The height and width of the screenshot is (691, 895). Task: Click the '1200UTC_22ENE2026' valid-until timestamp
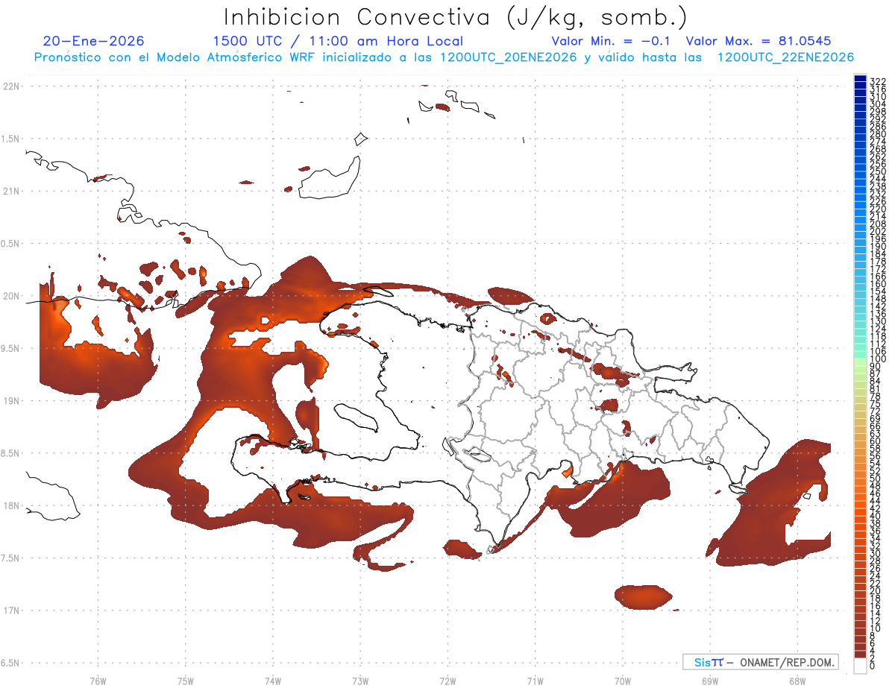785,57
